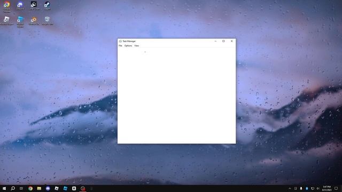Select the blue folder desktop shortcut
Screen dimensions: 342x192
pyautogui.click(x=20, y=22)
